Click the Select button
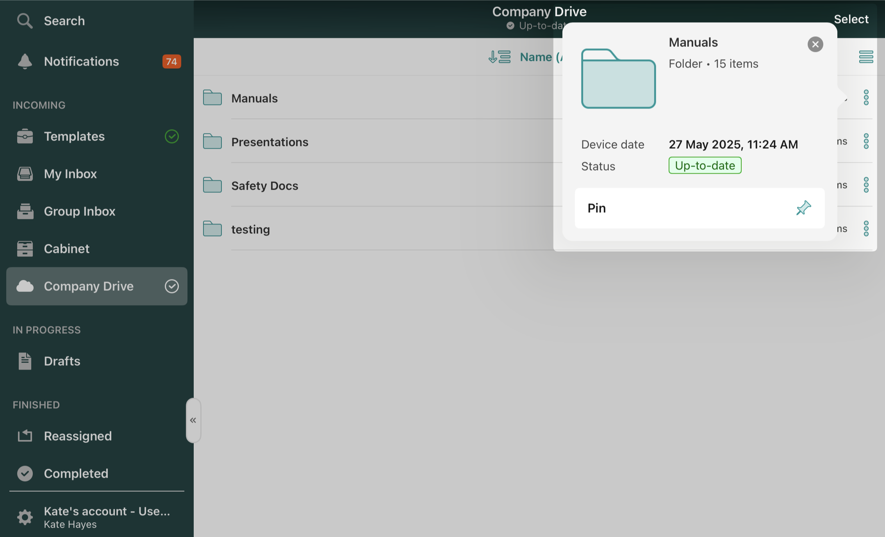The width and height of the screenshot is (885, 537). pyautogui.click(x=851, y=19)
